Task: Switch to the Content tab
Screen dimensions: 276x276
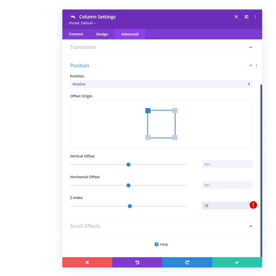Action: 76,34
